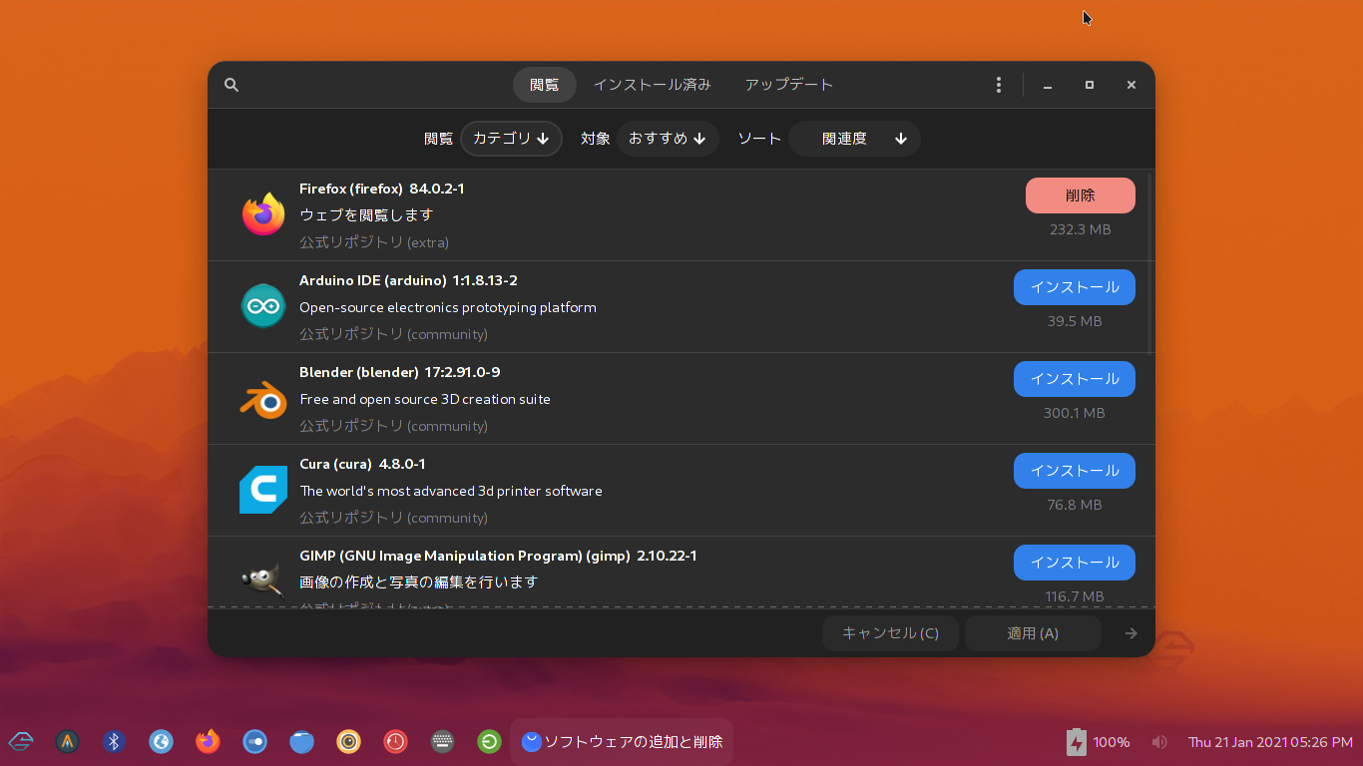This screenshot has height=766, width=1363.
Task: Select Blender (blender) 17:2.91.0-9 title
Action: point(399,372)
